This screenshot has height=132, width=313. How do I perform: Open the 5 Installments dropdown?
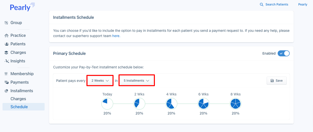tap(137, 81)
